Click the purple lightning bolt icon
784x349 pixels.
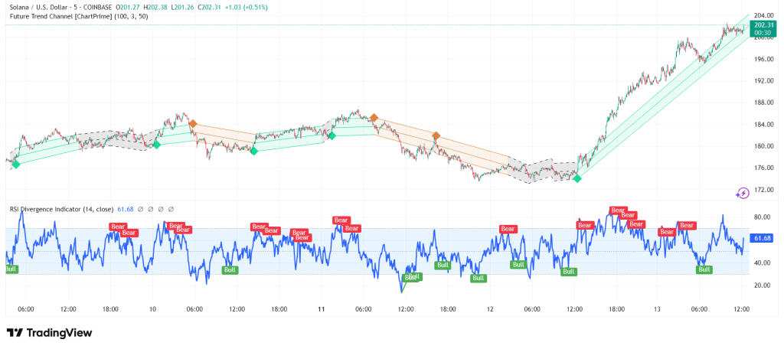742,194
